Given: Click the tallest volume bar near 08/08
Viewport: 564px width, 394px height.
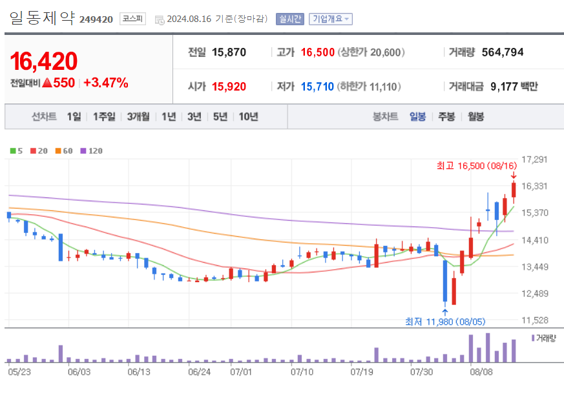Looking at the screenshot, I should click(488, 349).
